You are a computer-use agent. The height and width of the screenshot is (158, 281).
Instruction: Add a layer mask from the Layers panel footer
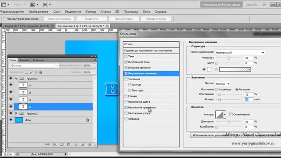(61, 144)
